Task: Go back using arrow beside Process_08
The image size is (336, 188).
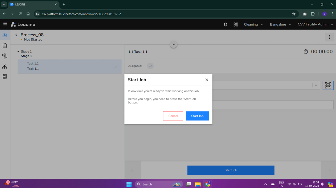Action: [x=16, y=35]
